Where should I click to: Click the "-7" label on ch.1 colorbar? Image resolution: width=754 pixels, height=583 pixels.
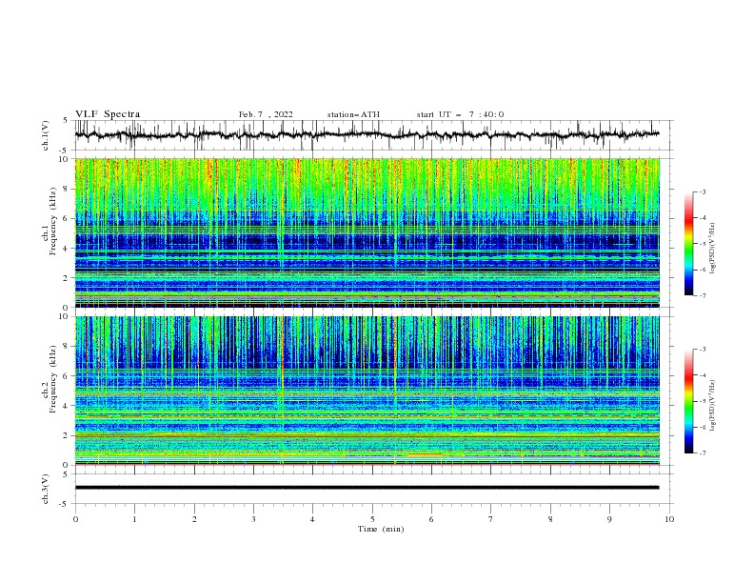point(703,295)
